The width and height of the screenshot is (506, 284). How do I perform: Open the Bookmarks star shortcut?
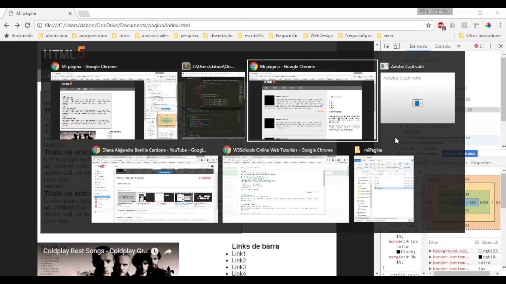19,35
